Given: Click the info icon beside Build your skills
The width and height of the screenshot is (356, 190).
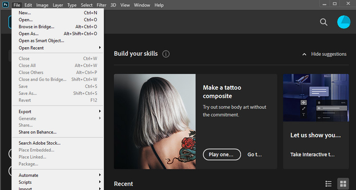Looking at the screenshot, I should (166, 54).
